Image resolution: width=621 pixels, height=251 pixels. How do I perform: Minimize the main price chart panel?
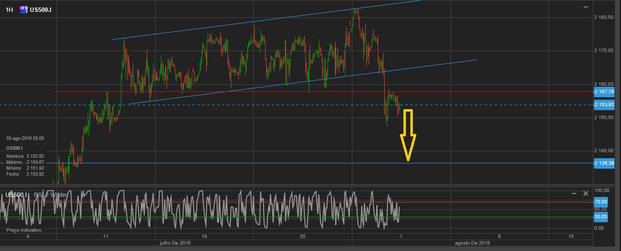[585, 7]
